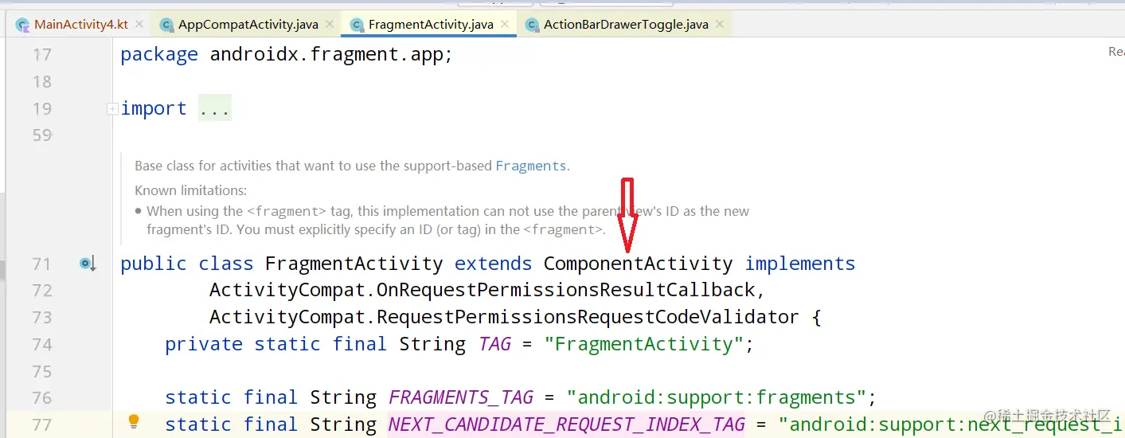Click the class icon on ActionBarDrawerToggle.java tab
This screenshot has height=438, width=1125.
[x=532, y=25]
